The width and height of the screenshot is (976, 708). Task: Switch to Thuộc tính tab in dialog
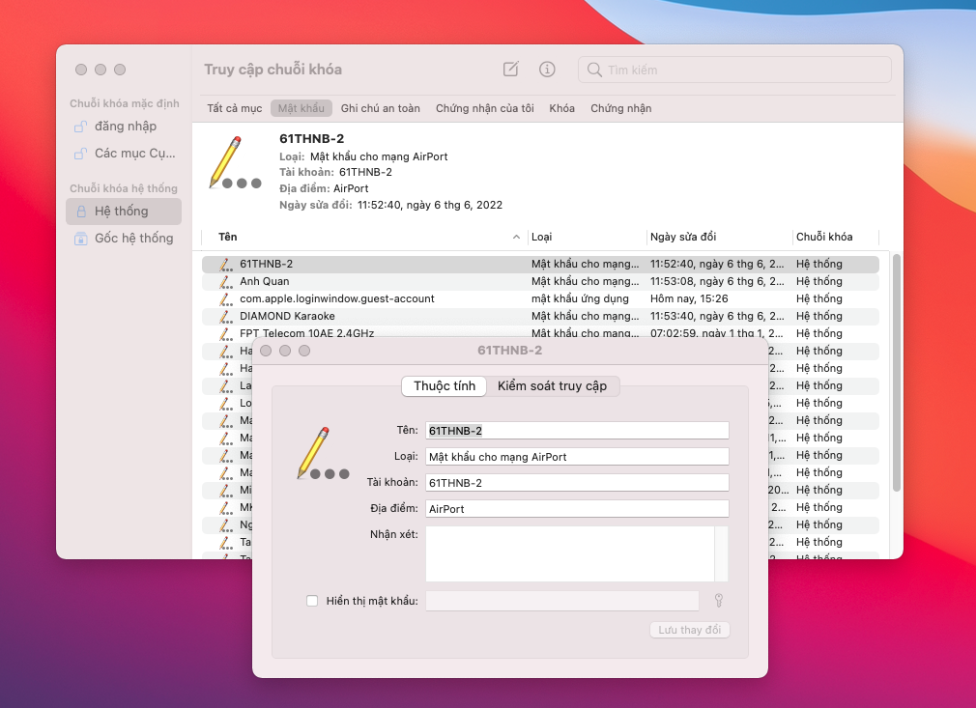(445, 385)
